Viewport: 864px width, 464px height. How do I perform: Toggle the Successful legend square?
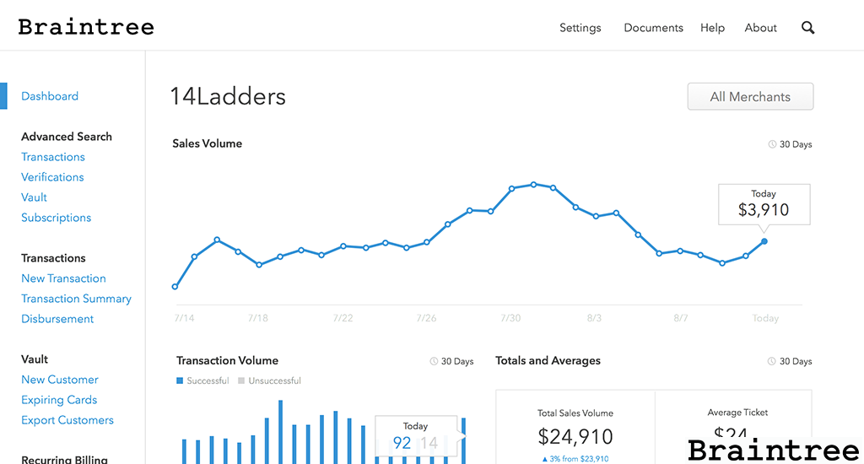[x=180, y=381]
